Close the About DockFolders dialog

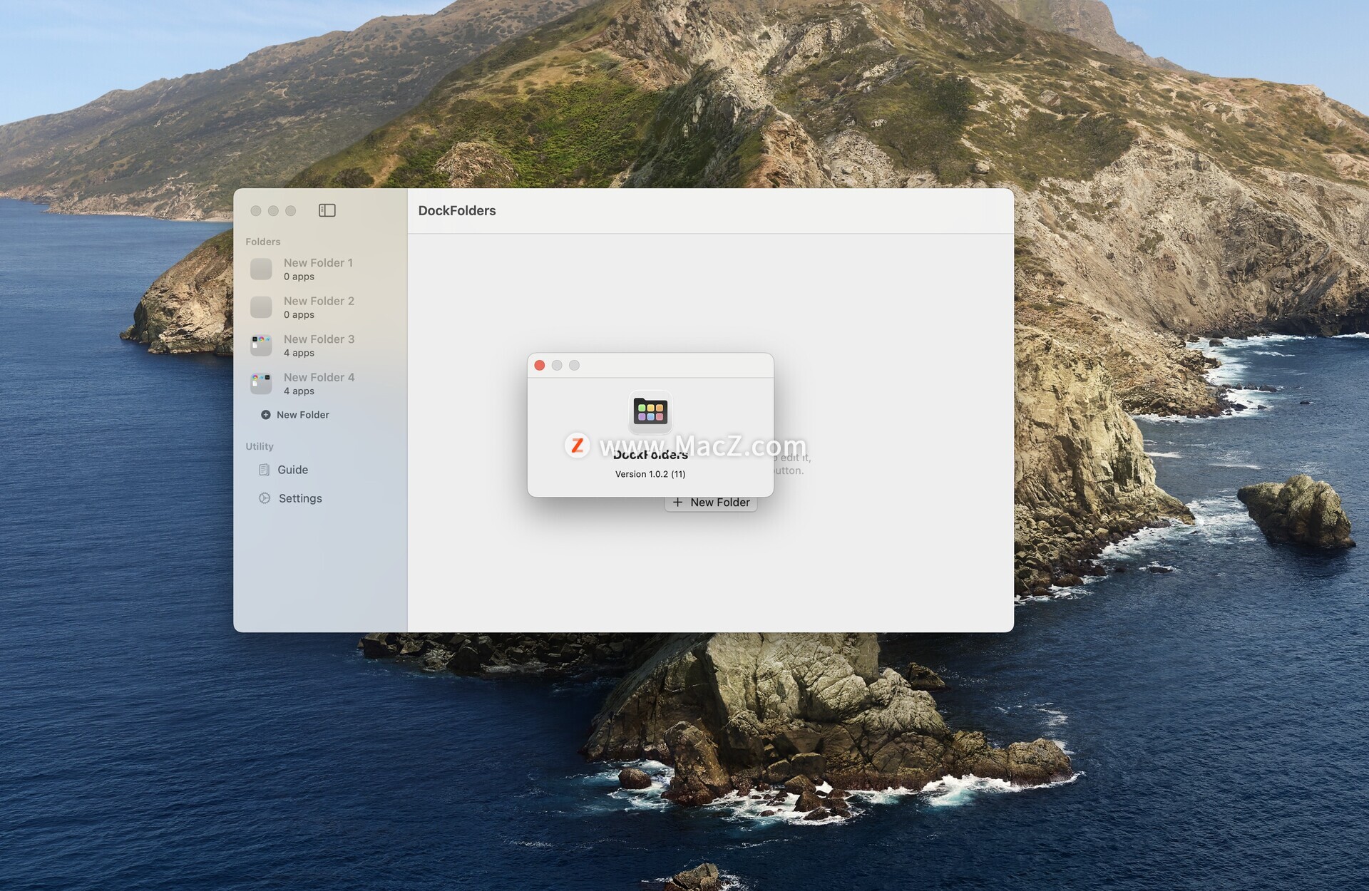click(540, 366)
